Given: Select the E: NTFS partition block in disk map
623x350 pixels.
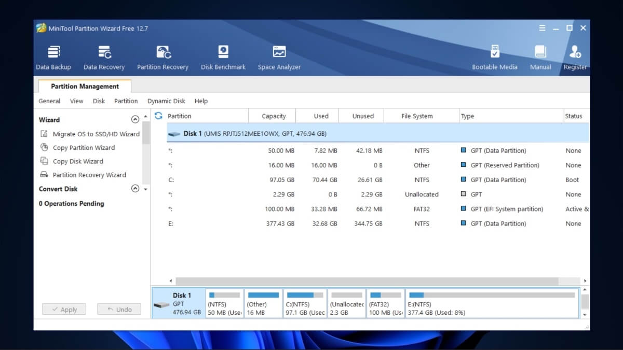Looking at the screenshot, I should tap(491, 303).
